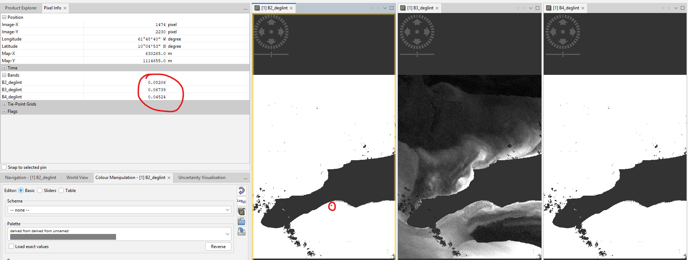Open the World View tab
688x260 pixels.
tap(77, 178)
